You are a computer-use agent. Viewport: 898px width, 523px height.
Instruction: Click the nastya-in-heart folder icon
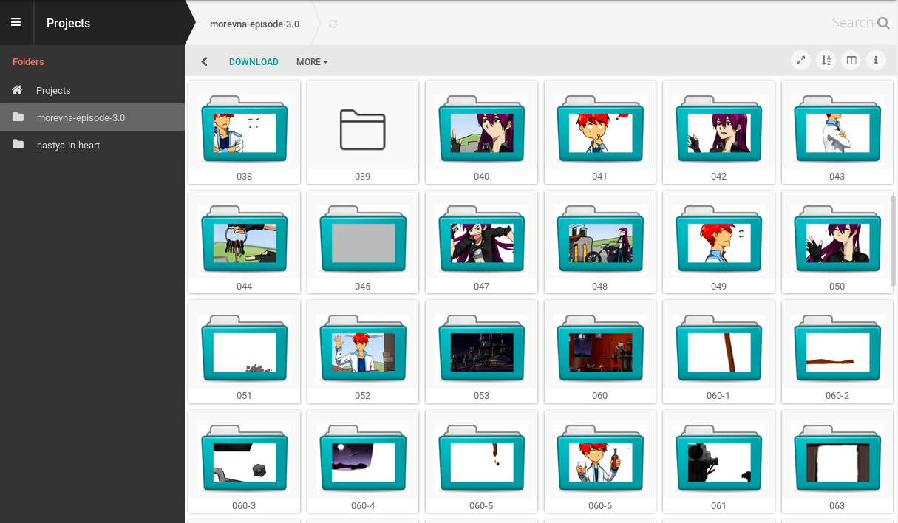coord(18,145)
